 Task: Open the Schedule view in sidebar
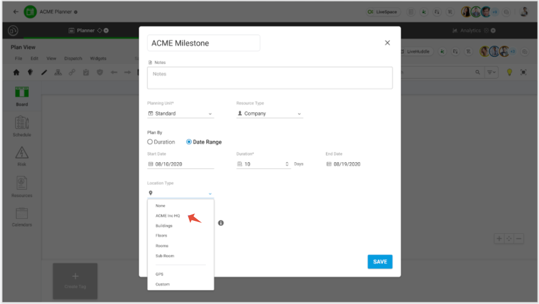pyautogui.click(x=21, y=126)
